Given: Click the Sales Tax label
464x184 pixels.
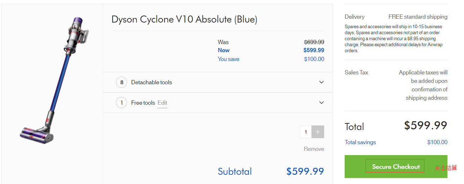Looking at the screenshot, I should (356, 73).
